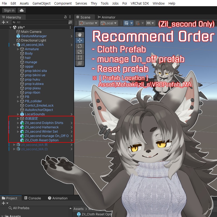Image resolution: width=217 pixels, height=217 pixels.
Task: Select the Move tool
Action: 79,40
